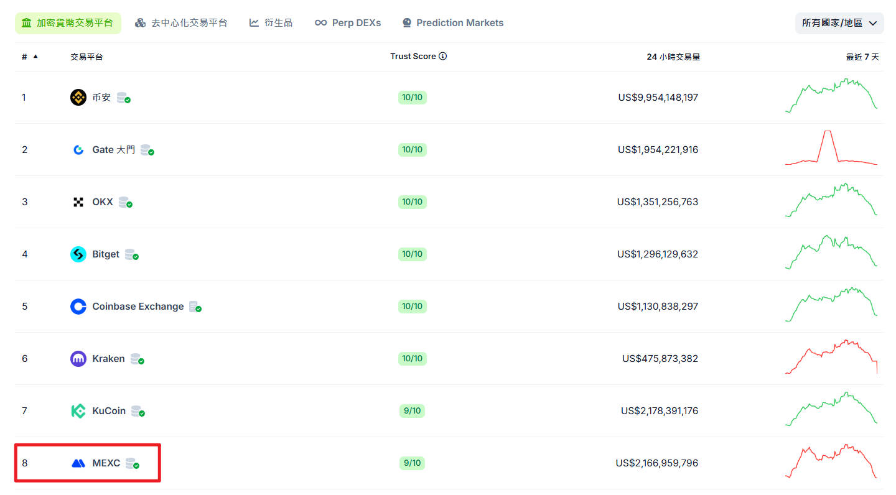The height and width of the screenshot is (495, 896).
Task: Switch to the Perp DEXs tab
Action: click(348, 23)
